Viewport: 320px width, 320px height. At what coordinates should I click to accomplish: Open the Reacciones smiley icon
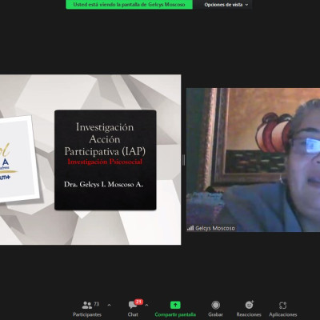point(250,305)
